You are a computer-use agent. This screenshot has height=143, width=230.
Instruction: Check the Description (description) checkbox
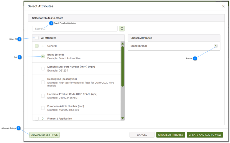[43, 82]
